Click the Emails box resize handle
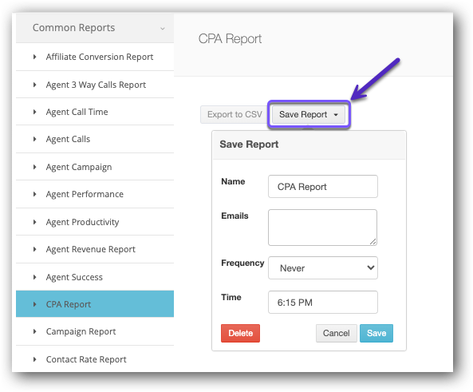 (x=373, y=242)
